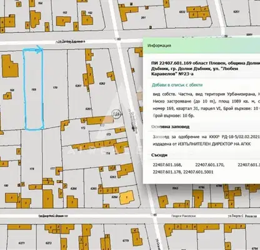The width and height of the screenshot is (260, 250).
Task: Select neighbor ID 22407.601.170
Action: point(210,165)
